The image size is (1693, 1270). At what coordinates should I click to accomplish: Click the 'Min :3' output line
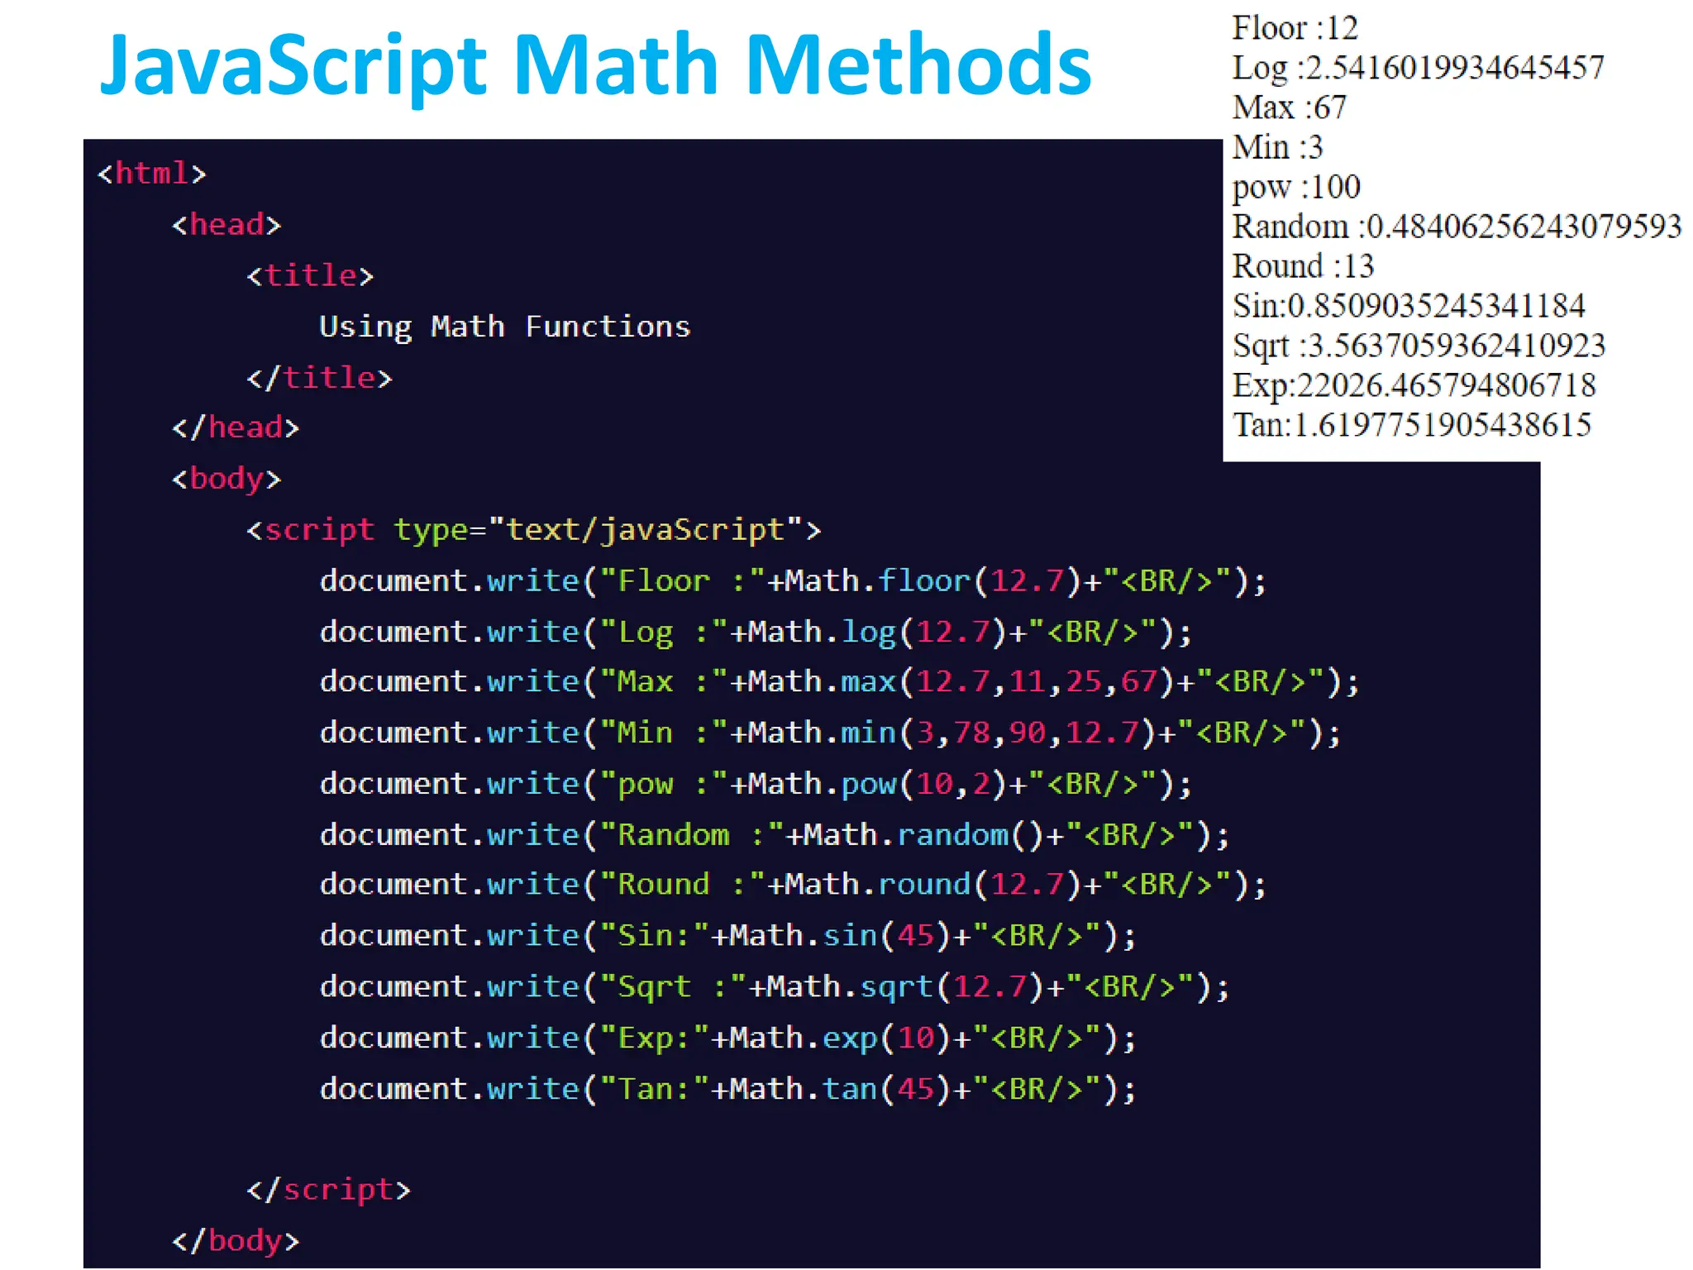point(1277,148)
